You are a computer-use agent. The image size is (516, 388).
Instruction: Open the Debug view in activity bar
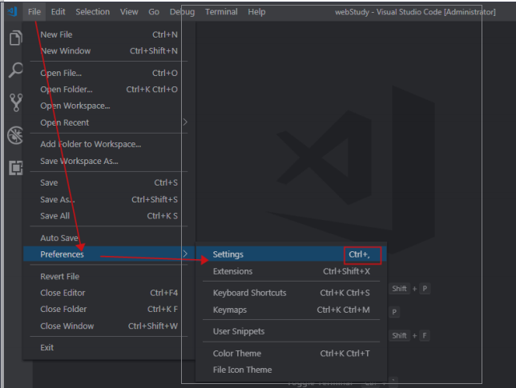[15, 135]
